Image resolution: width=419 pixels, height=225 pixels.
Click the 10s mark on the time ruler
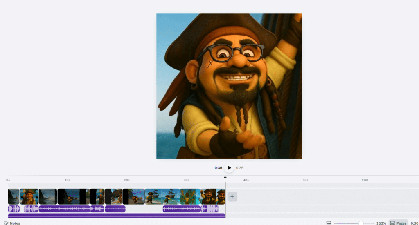pyautogui.click(x=67, y=180)
